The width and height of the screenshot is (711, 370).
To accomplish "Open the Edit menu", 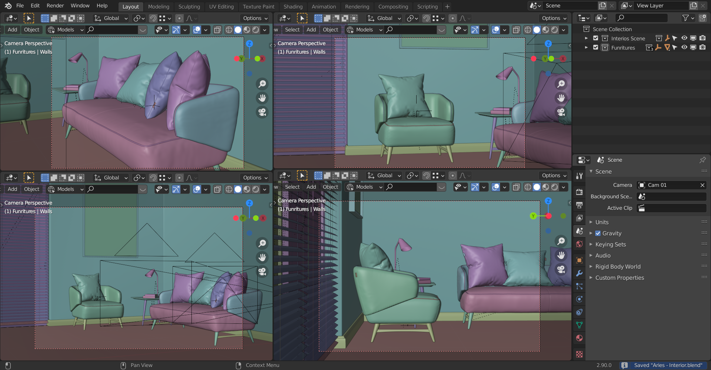I will point(35,6).
